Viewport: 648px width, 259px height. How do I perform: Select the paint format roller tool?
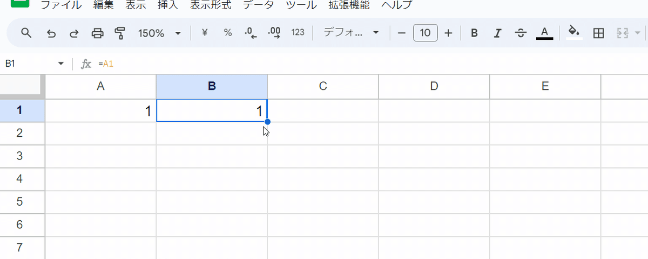point(120,33)
